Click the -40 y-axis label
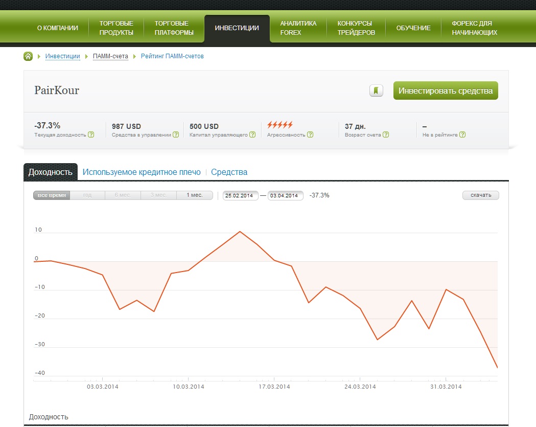This screenshot has height=427, width=536. coord(40,373)
